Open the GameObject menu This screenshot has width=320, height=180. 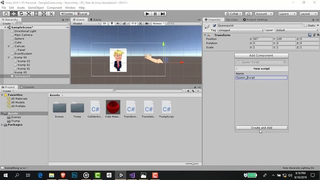click(x=35, y=7)
